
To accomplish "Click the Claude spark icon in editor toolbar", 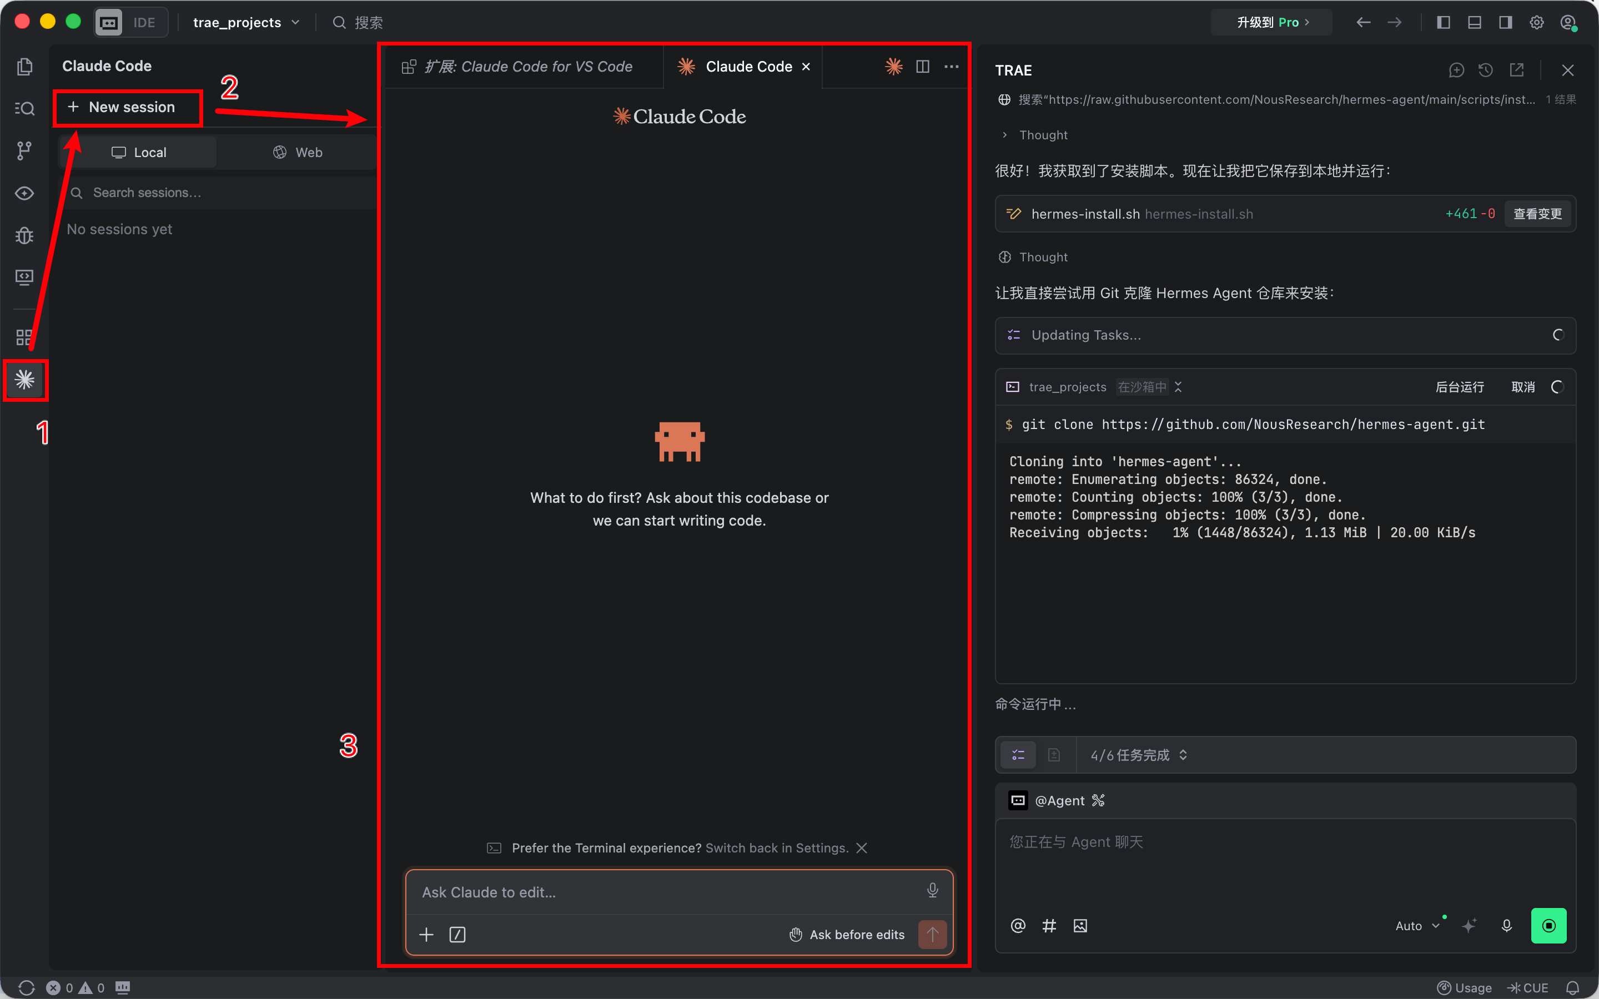I will [894, 66].
